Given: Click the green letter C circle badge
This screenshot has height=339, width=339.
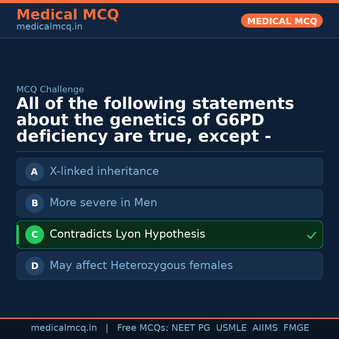Looking at the screenshot, I should pyautogui.click(x=35, y=234).
